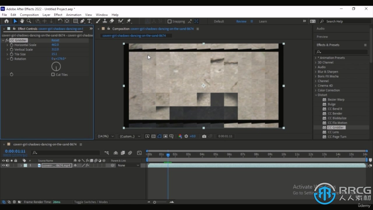This screenshot has height=210, width=373.
Task: Click the snapshot camera icon in viewer
Action: click(x=204, y=136)
